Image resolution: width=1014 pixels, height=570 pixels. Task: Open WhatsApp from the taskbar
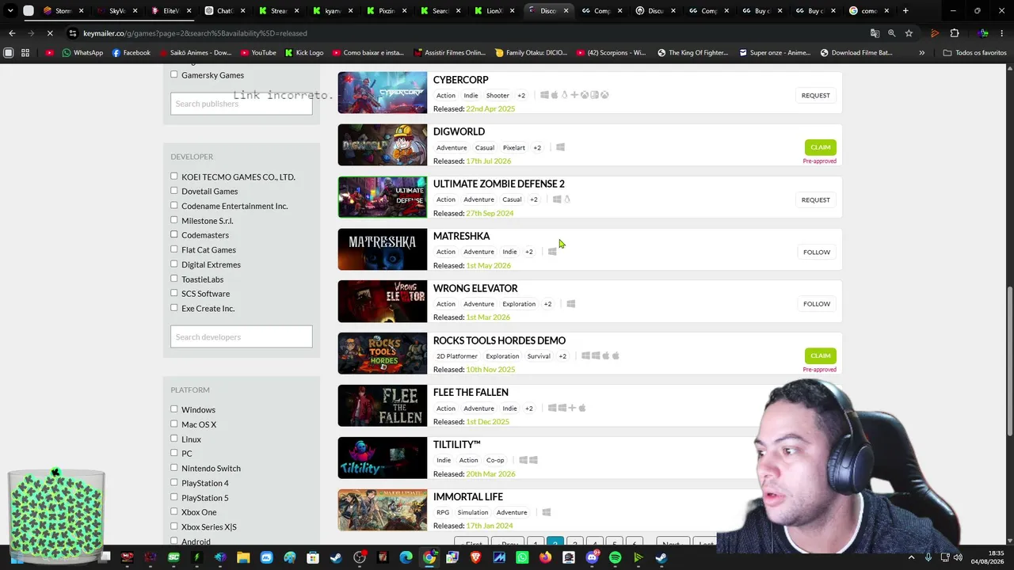tap(523, 557)
